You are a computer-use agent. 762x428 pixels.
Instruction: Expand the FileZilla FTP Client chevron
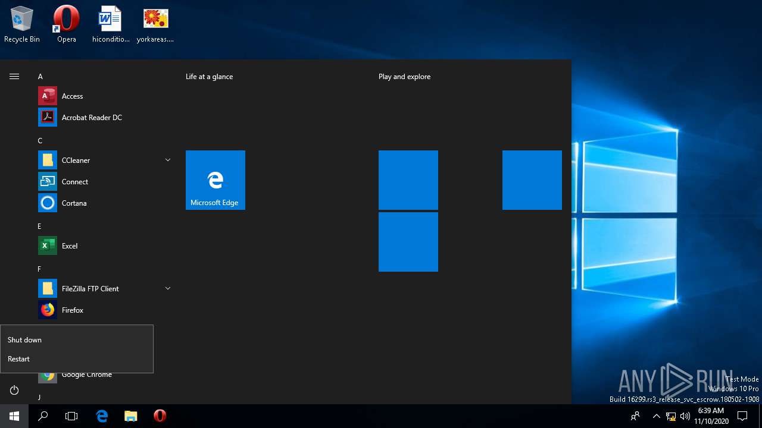point(168,288)
